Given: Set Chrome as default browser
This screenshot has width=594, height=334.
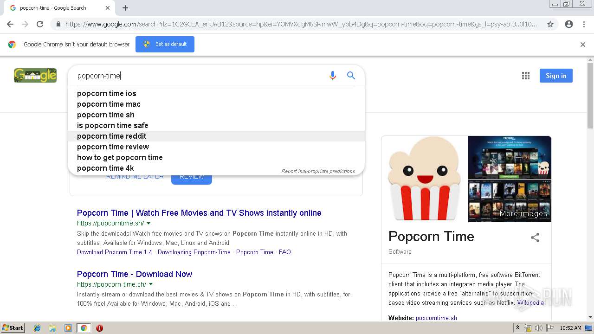Looking at the screenshot, I should pyautogui.click(x=165, y=44).
